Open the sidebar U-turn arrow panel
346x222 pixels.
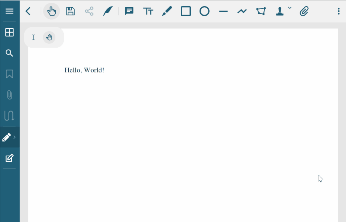tap(10, 116)
